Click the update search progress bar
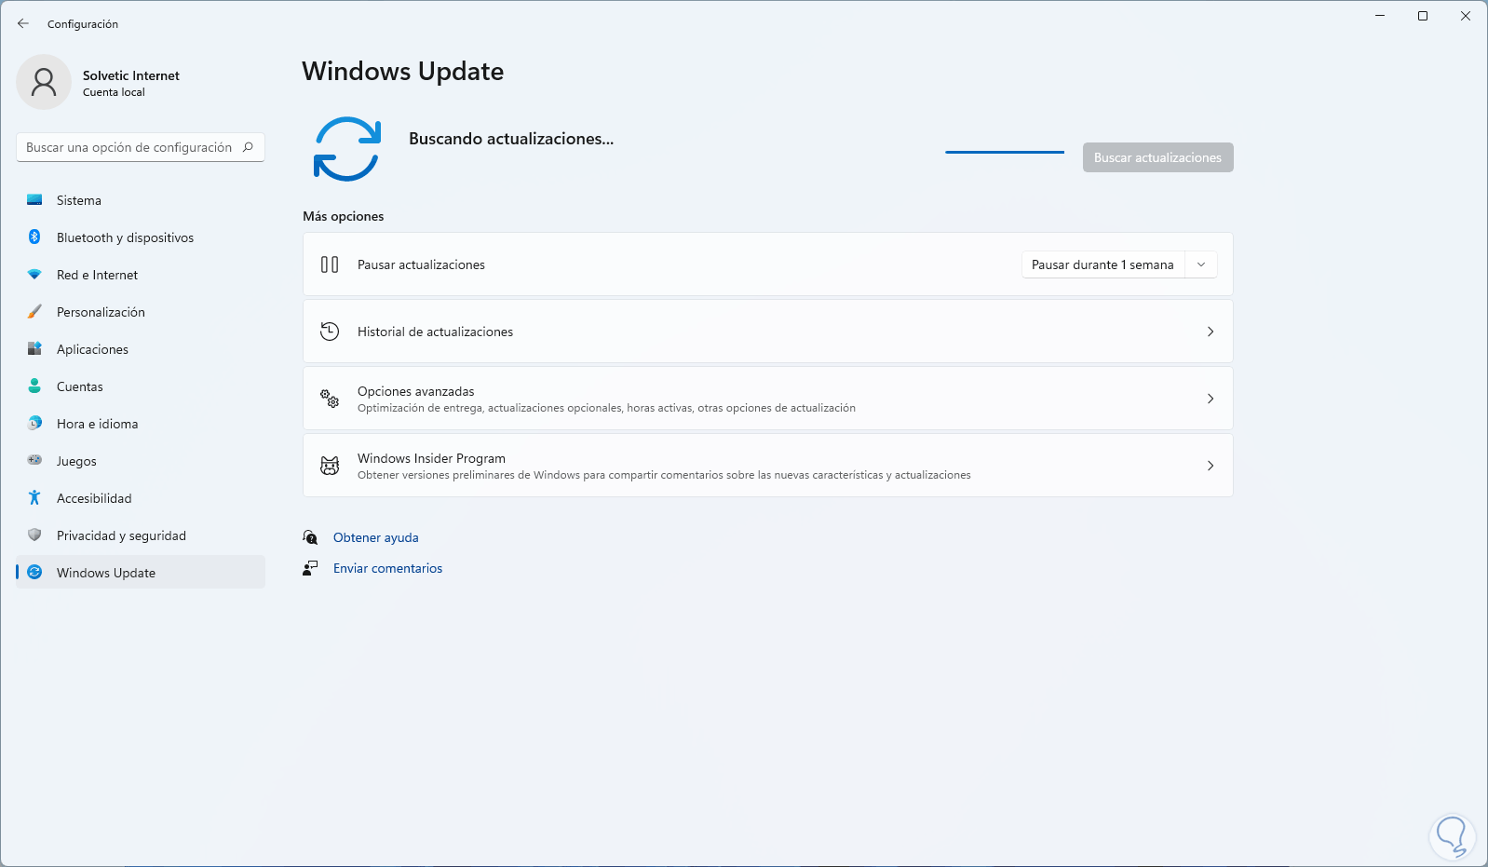Viewport: 1488px width, 867px height. coord(1005,152)
